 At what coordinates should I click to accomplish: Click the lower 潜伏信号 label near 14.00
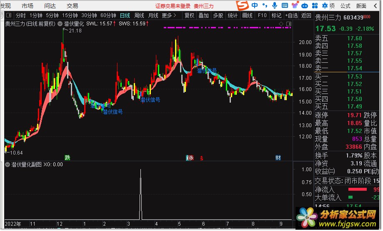pos(113,112)
